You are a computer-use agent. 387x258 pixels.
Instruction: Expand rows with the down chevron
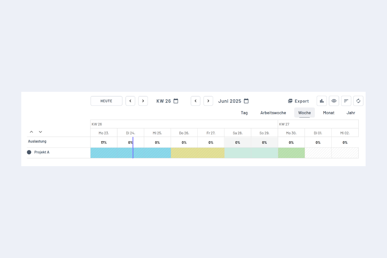[x=40, y=132]
